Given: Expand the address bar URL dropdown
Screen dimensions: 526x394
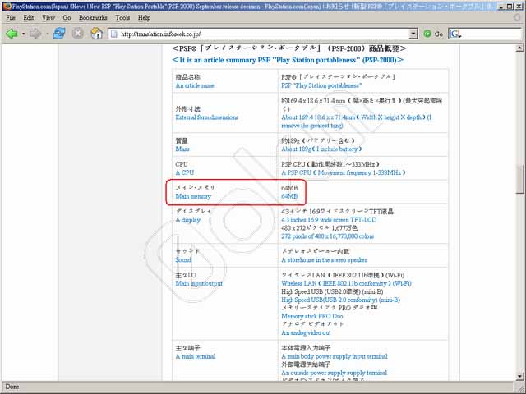Looking at the screenshot, I should pyautogui.click(x=413, y=34).
